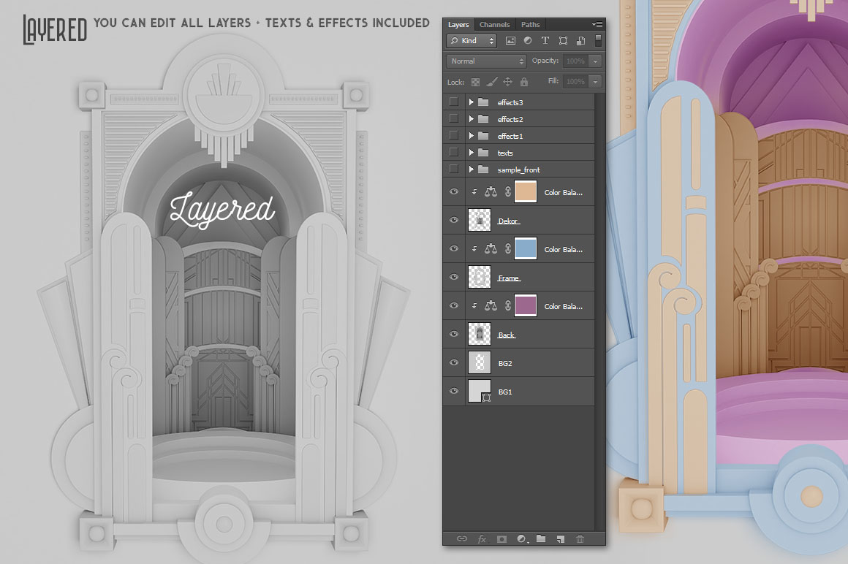Image resolution: width=848 pixels, height=564 pixels.
Task: Add a layer style with fx icon
Action: click(482, 538)
